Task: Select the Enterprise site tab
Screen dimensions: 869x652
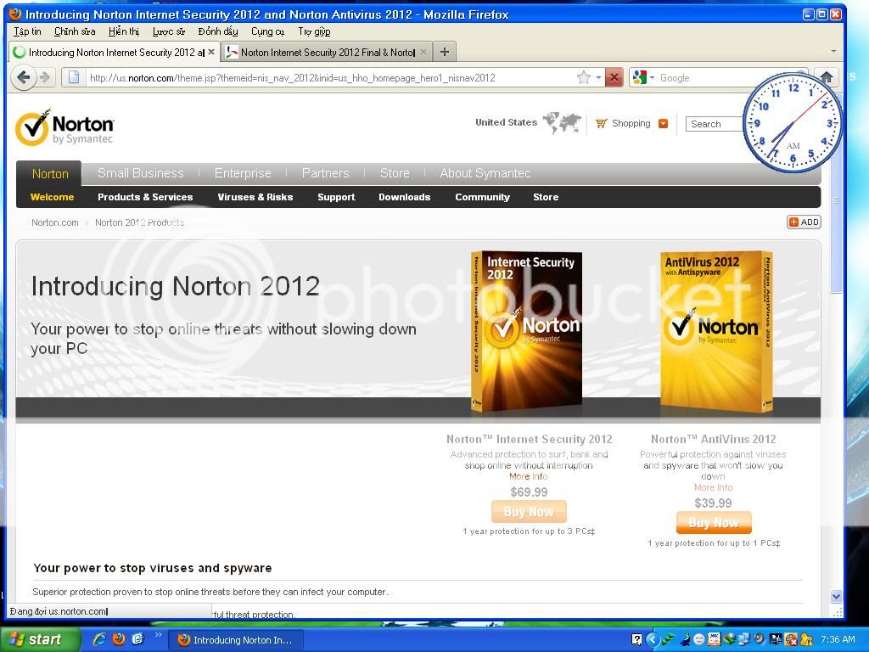Action: (x=243, y=173)
